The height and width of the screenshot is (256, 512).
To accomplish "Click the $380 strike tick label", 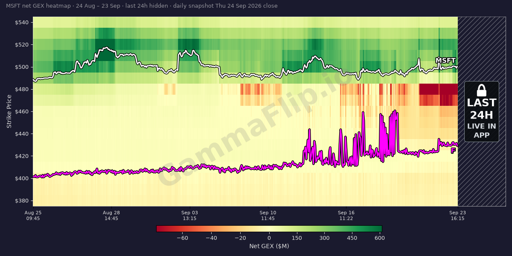I will 21,201.
